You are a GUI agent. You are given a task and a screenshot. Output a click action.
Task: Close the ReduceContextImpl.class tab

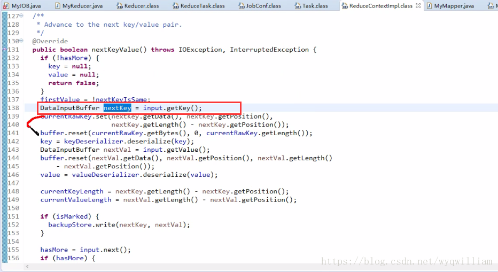pyautogui.click(x=418, y=6)
